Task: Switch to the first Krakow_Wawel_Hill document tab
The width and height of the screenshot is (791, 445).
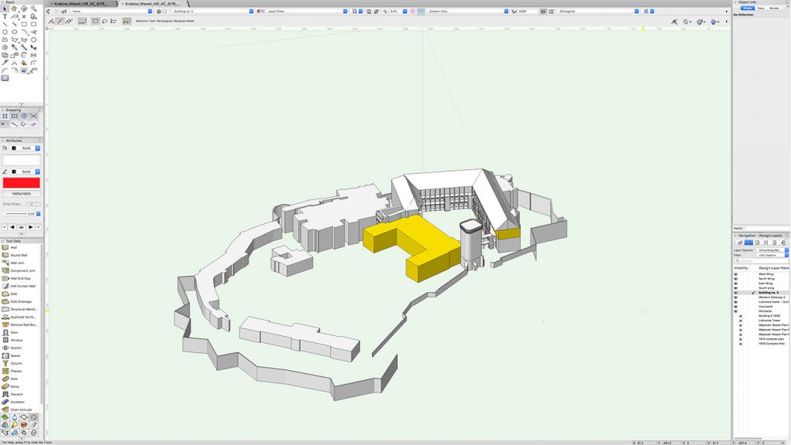Action: (82, 4)
